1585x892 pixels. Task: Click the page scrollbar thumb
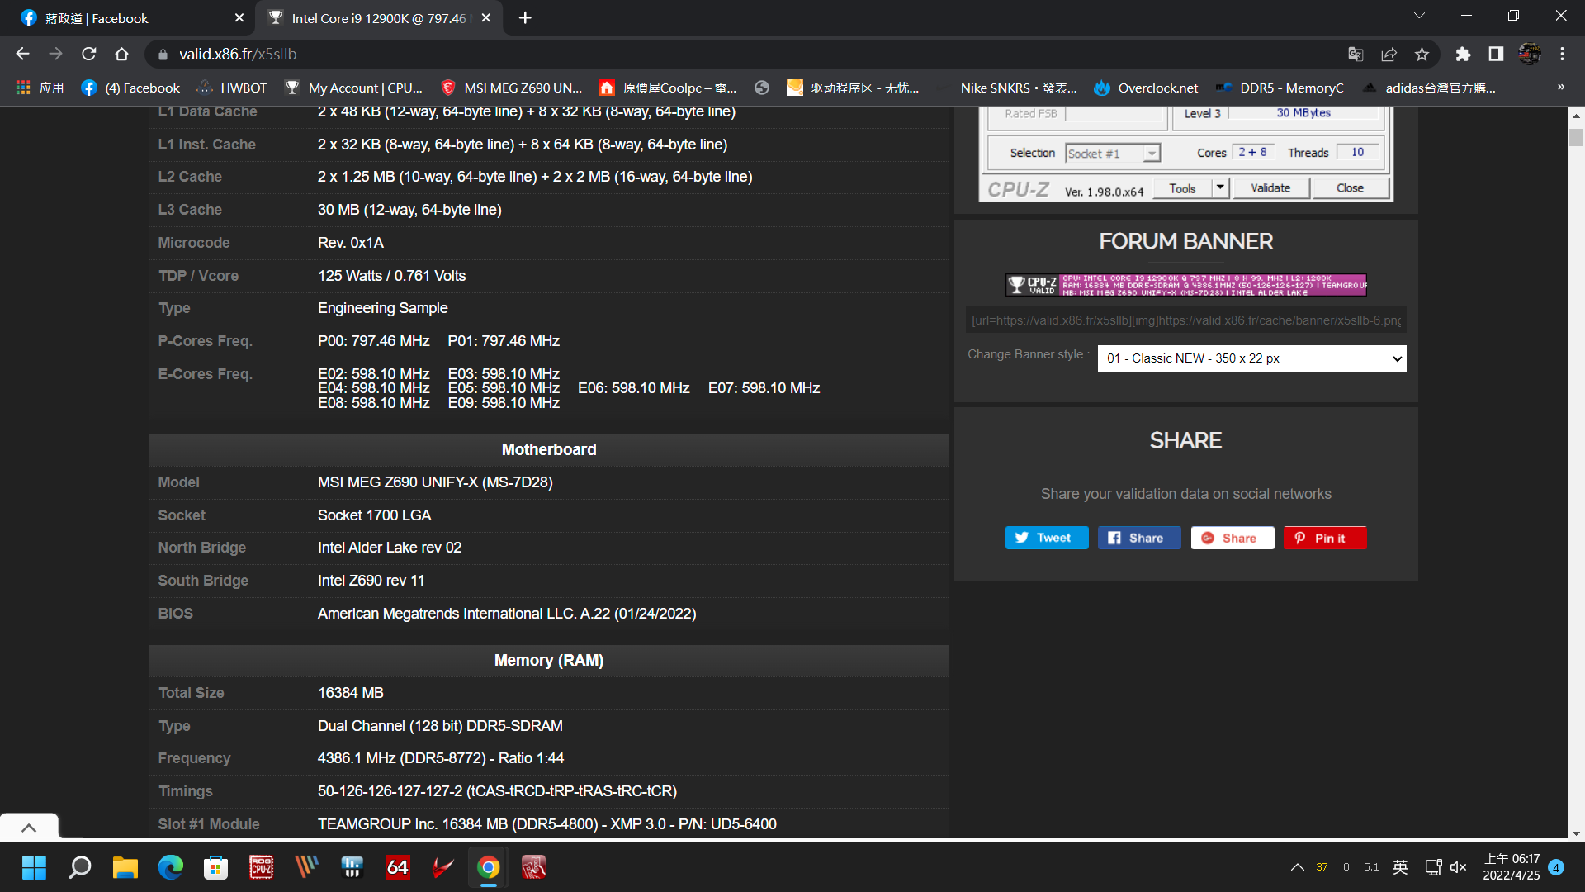(x=1576, y=137)
